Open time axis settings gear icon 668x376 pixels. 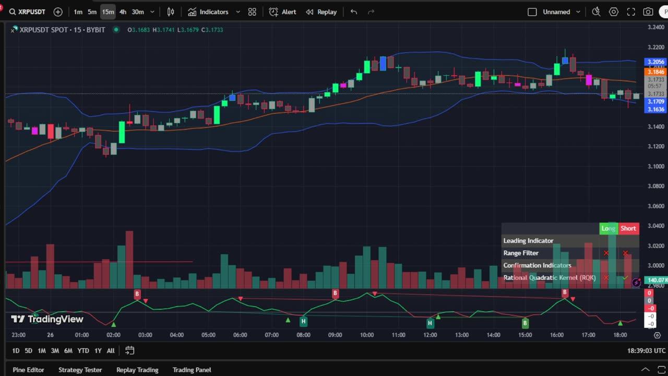tap(657, 335)
